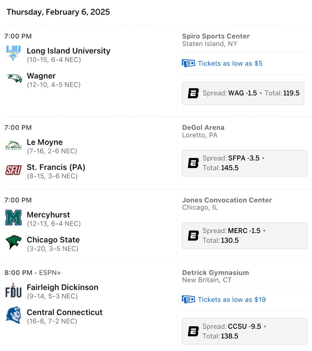Viewport: 312px width, 351px height.
Task: Open the WAG -1.5 spread betting box
Action: click(243, 93)
